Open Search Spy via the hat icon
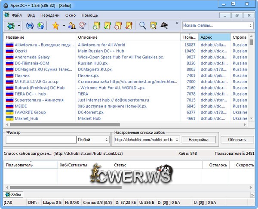 [164, 26]
